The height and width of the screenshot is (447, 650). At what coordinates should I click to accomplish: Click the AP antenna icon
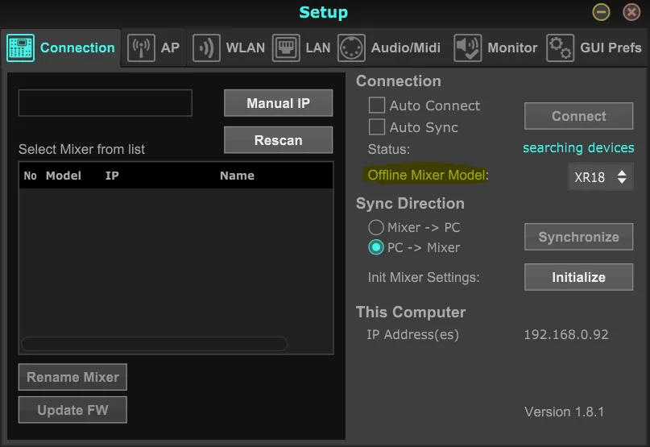click(x=141, y=48)
